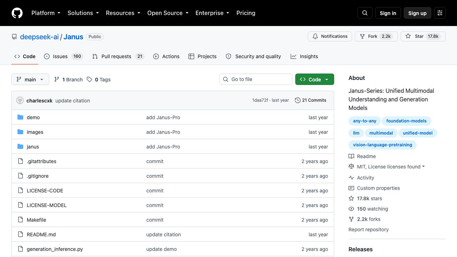Open the appearance settings icon in header

[x=440, y=13]
